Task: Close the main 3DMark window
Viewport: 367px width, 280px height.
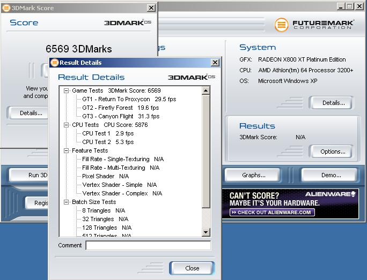Action: pyautogui.click(x=359, y=6)
